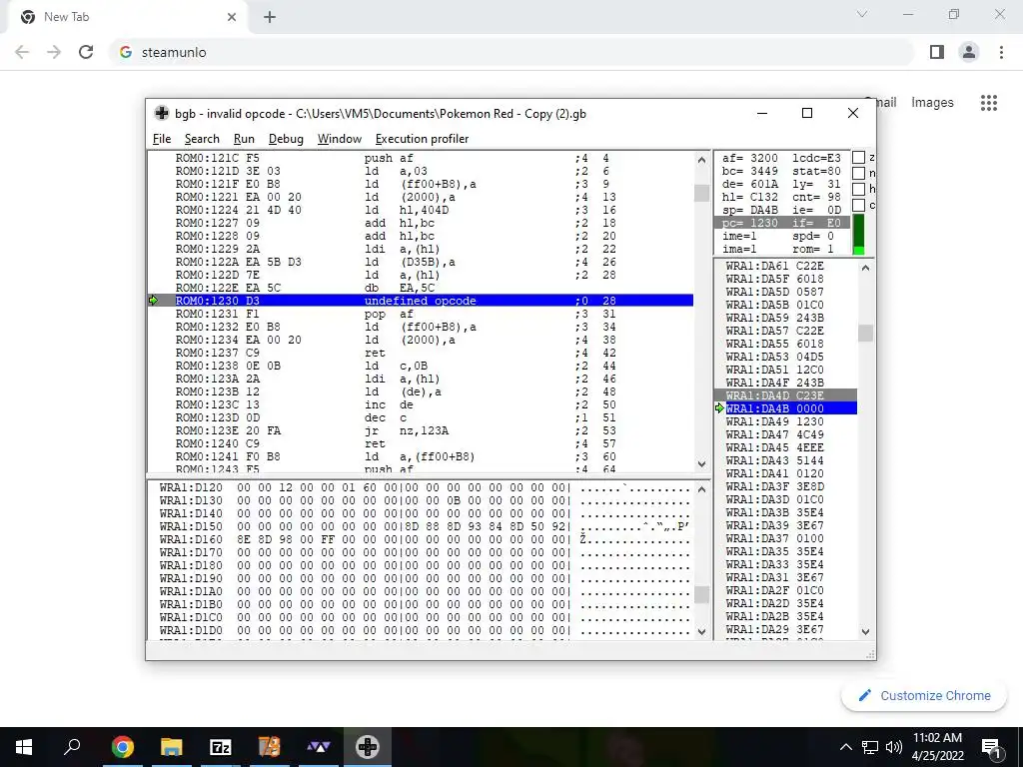Toggle the c flag checkbox
Viewport: 1023px width, 767px height.
858,205
